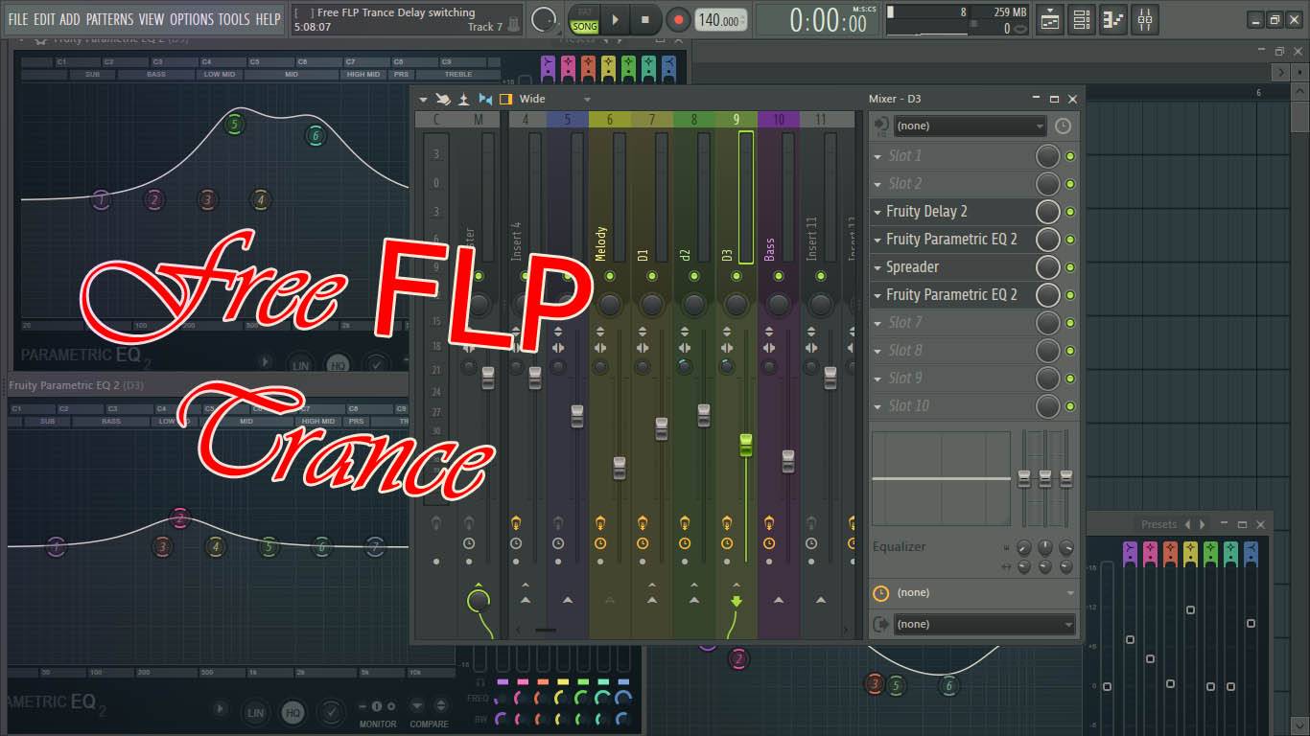Open the VIEW menu

[152, 19]
